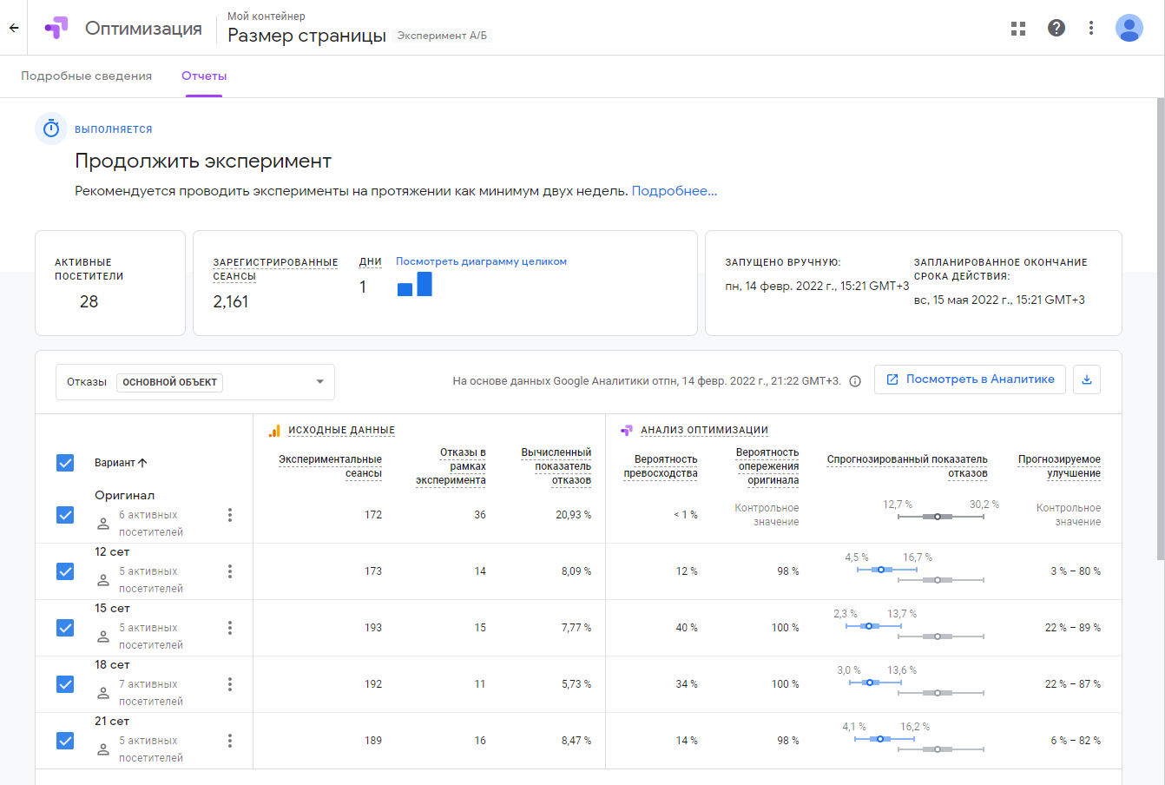Click the sessions mini bar chart
This screenshot has width=1165, height=785.
(x=415, y=284)
